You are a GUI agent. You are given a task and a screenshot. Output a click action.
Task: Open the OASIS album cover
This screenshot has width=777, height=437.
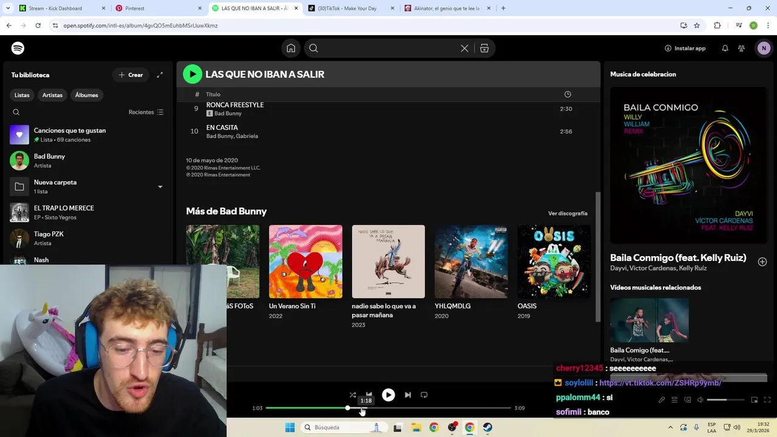point(554,262)
